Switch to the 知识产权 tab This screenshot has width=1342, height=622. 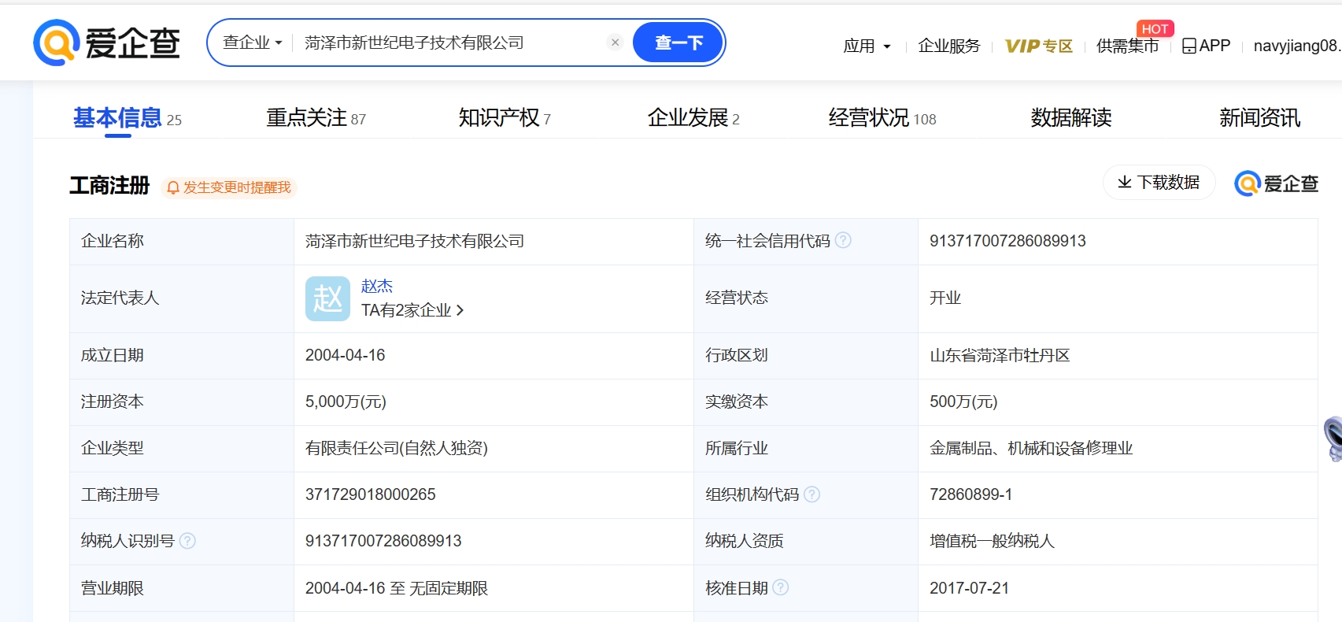coord(505,118)
